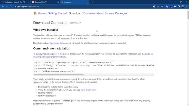Close the Laravel Installation tab
189x106 pixels.
coord(29,2)
